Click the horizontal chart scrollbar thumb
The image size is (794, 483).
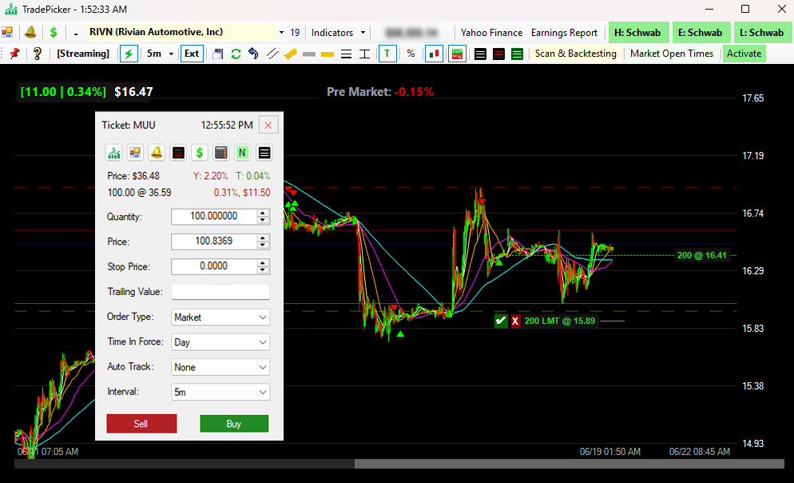coord(569,464)
